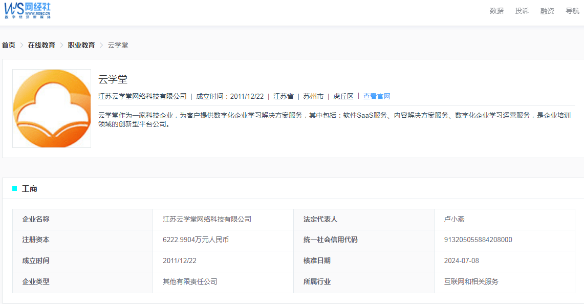Click the 云学堂 company heading

click(x=113, y=79)
